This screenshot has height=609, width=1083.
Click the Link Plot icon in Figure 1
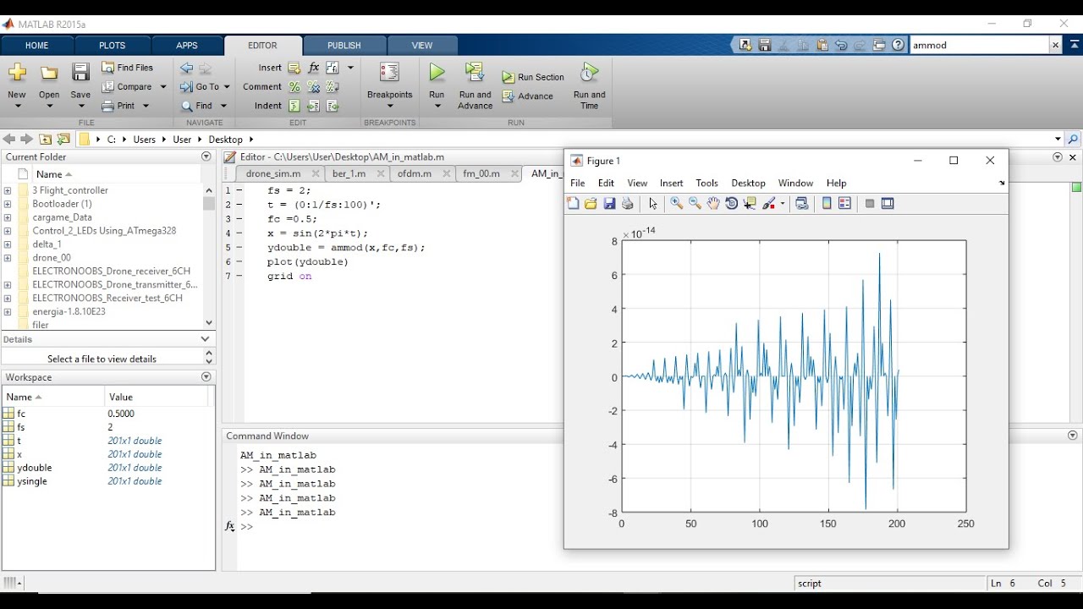pos(802,203)
